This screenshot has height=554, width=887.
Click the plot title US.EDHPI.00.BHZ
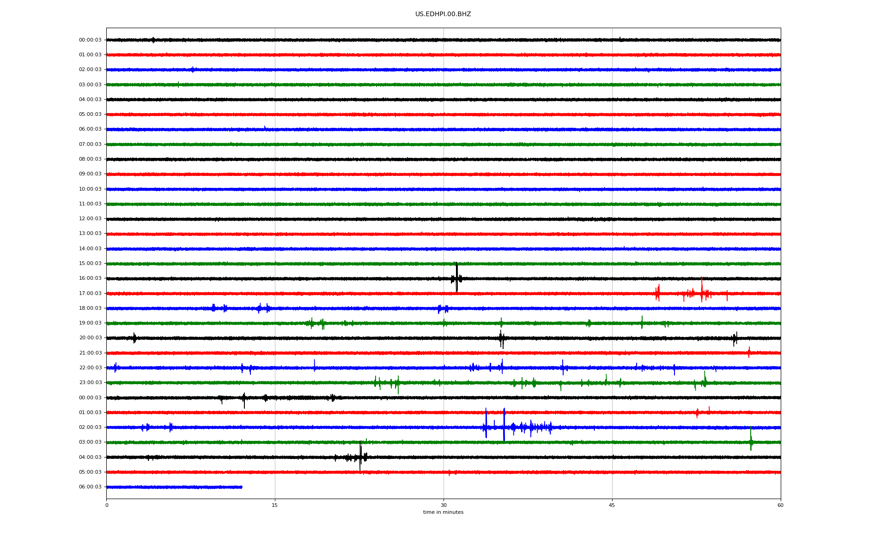coord(443,14)
